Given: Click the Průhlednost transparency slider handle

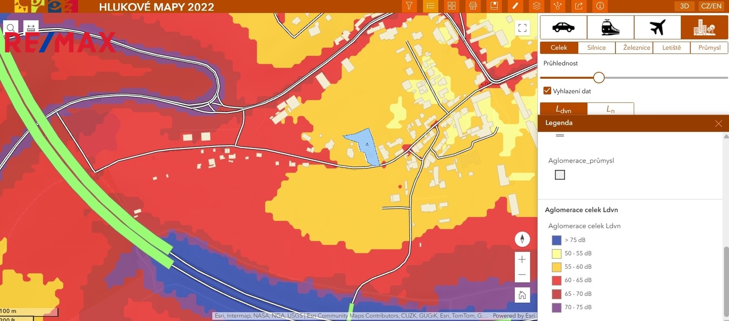Looking at the screenshot, I should 599,77.
